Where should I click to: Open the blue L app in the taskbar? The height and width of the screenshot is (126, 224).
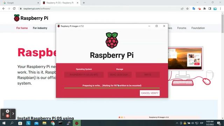(28, 123)
